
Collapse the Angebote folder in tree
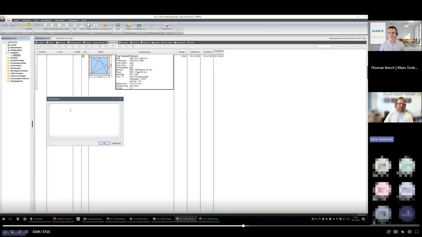point(6,53)
